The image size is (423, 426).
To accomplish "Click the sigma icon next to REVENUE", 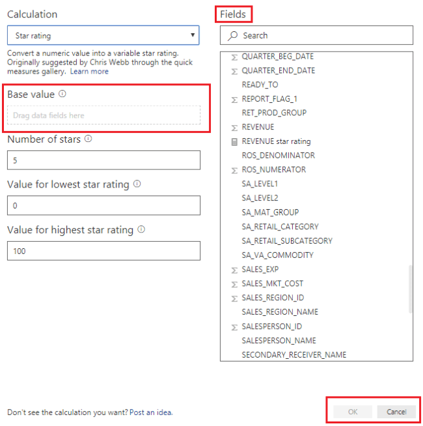I will [x=234, y=128].
